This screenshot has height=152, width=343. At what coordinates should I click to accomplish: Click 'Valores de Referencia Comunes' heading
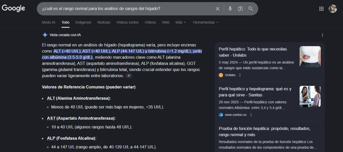coord(88,87)
